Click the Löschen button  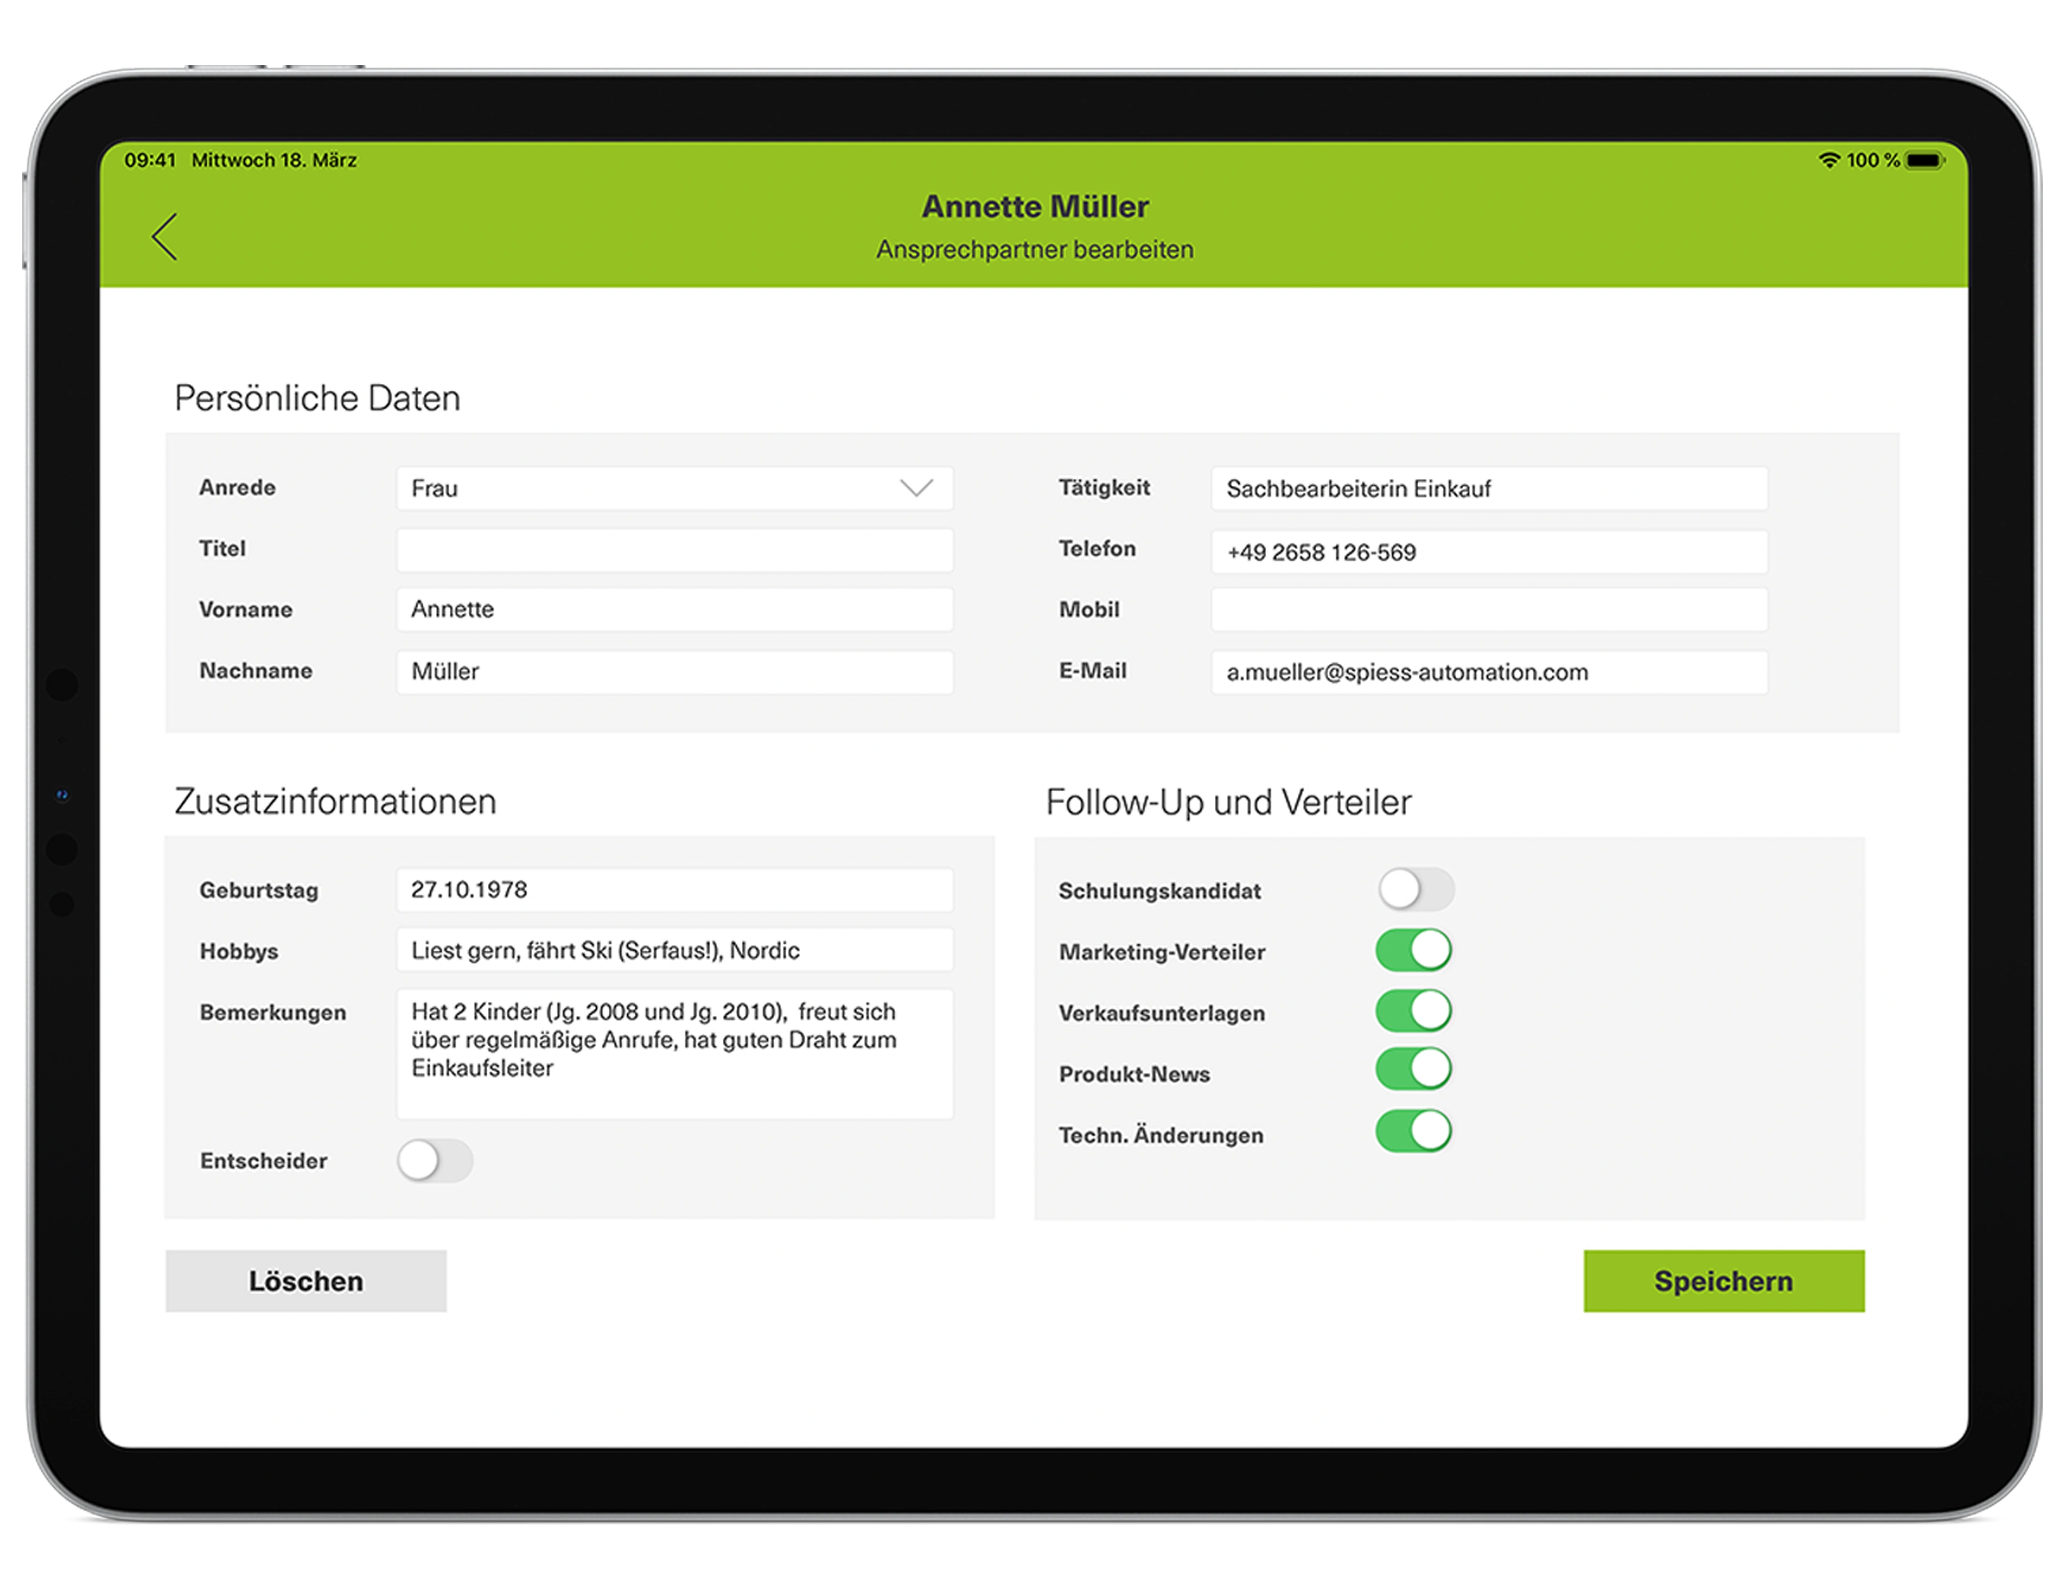[x=306, y=1281]
